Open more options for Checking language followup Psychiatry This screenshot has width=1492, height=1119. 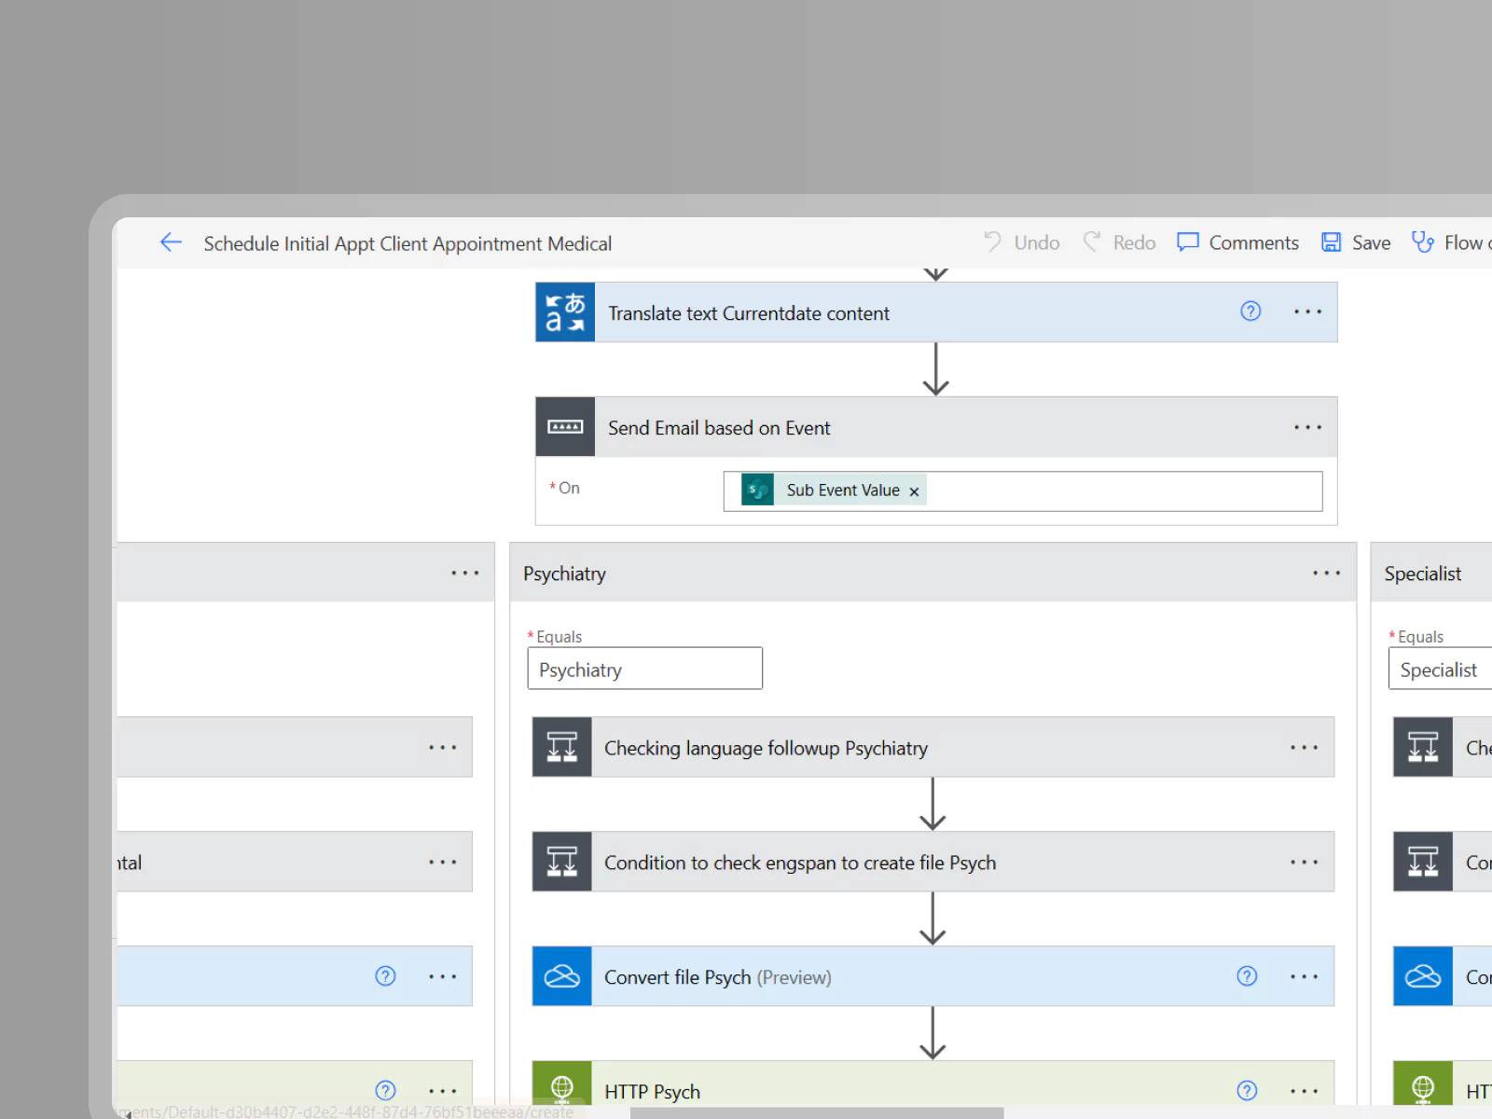tap(1304, 747)
